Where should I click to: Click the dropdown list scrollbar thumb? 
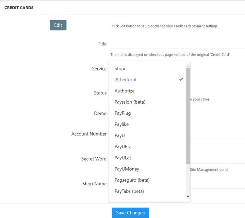click(x=188, y=116)
